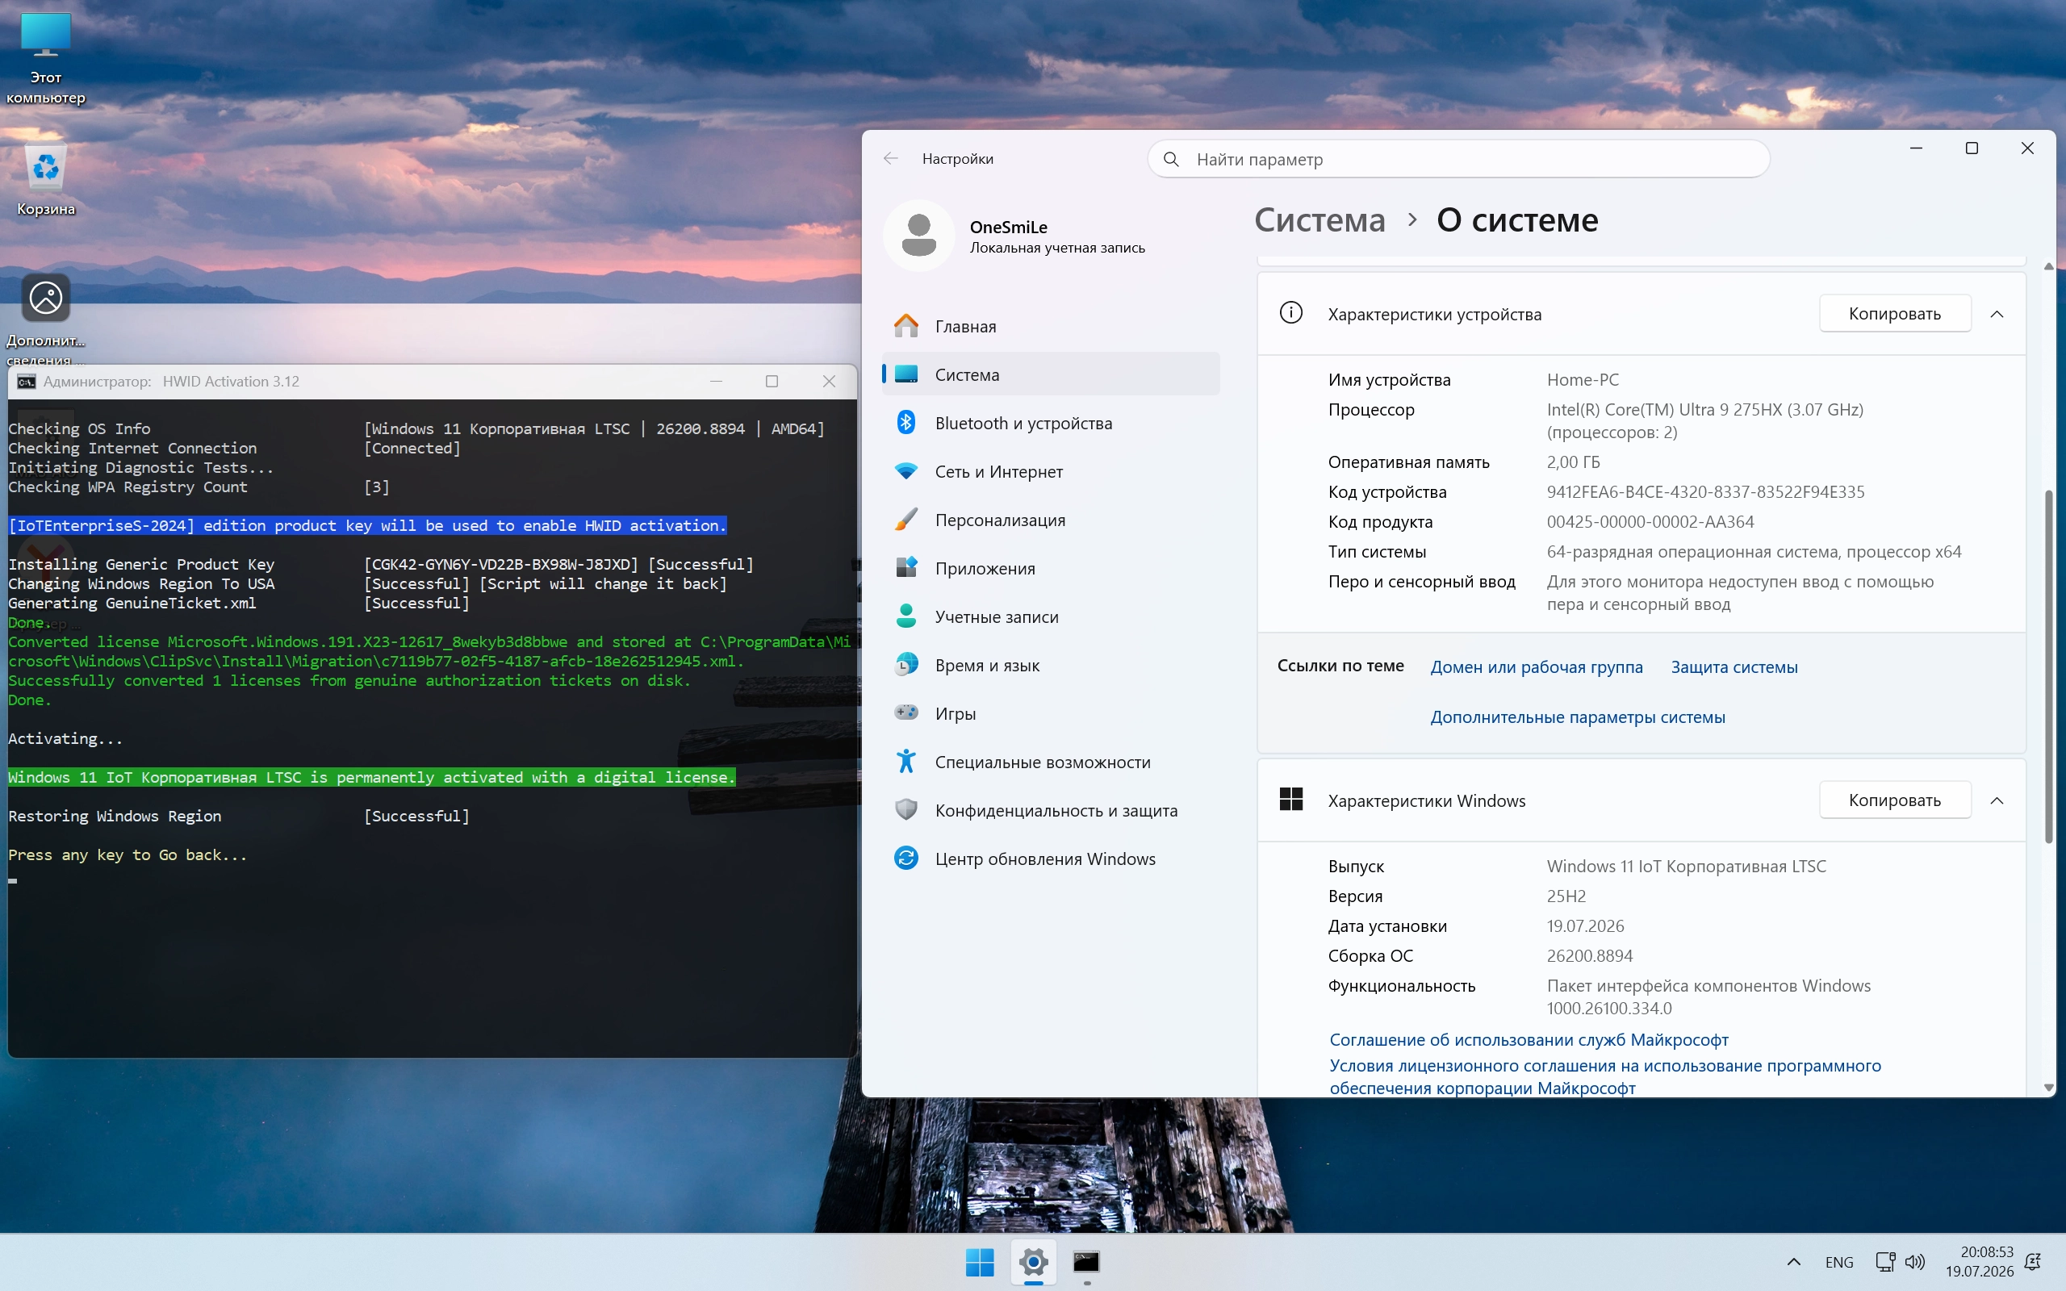Open Соглашение об использовании служб Майкрософт
Viewport: 2066px width, 1291px height.
1529,1040
